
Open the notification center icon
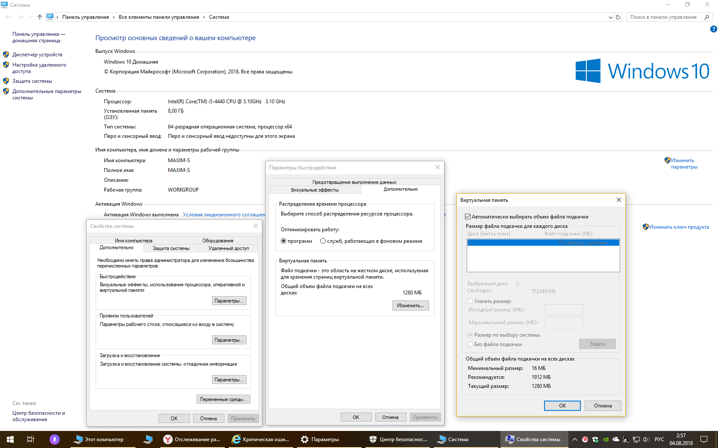point(704,439)
